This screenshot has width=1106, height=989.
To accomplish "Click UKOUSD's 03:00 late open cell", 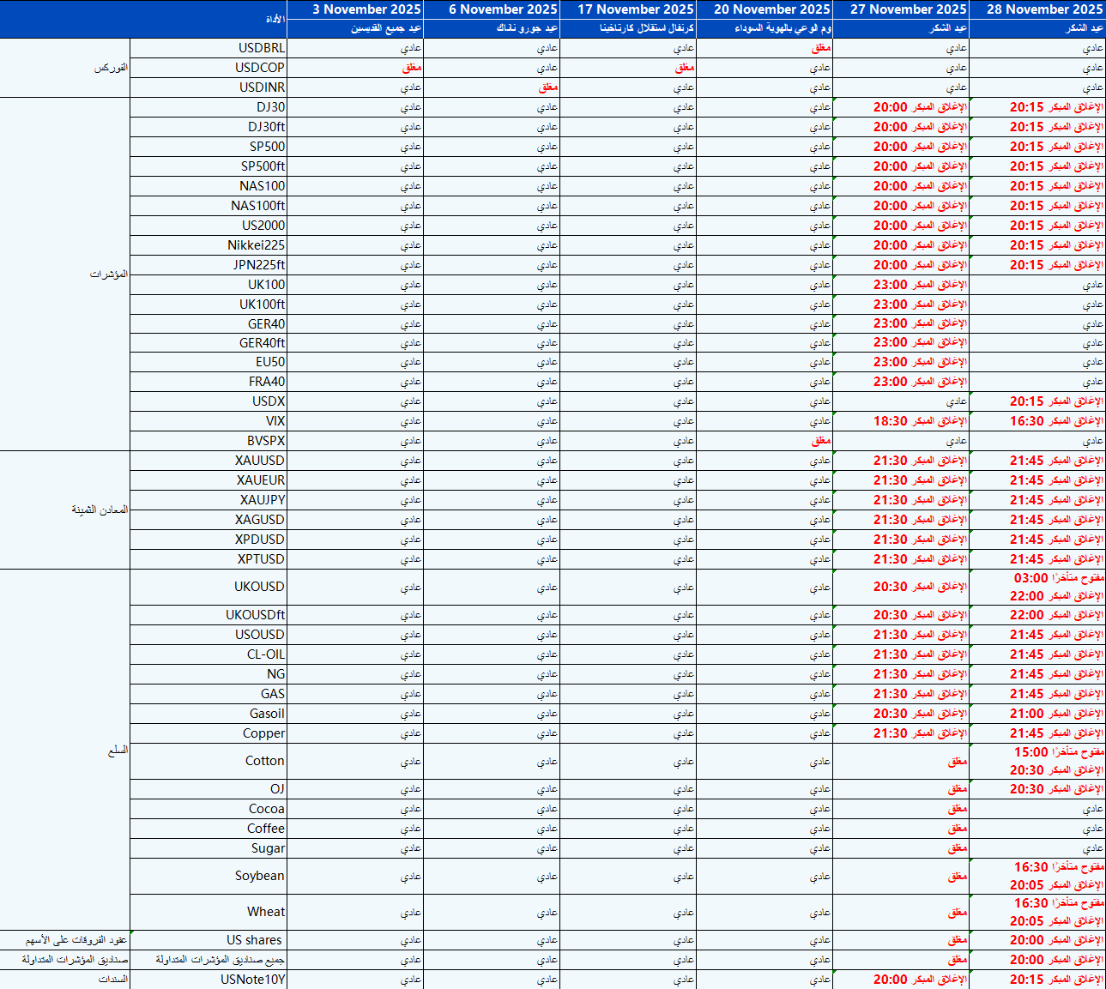I will coord(1058,578).
